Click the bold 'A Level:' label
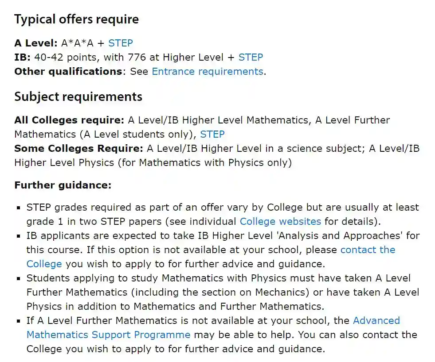Viewport: 435px width, 362px height. [x=36, y=43]
